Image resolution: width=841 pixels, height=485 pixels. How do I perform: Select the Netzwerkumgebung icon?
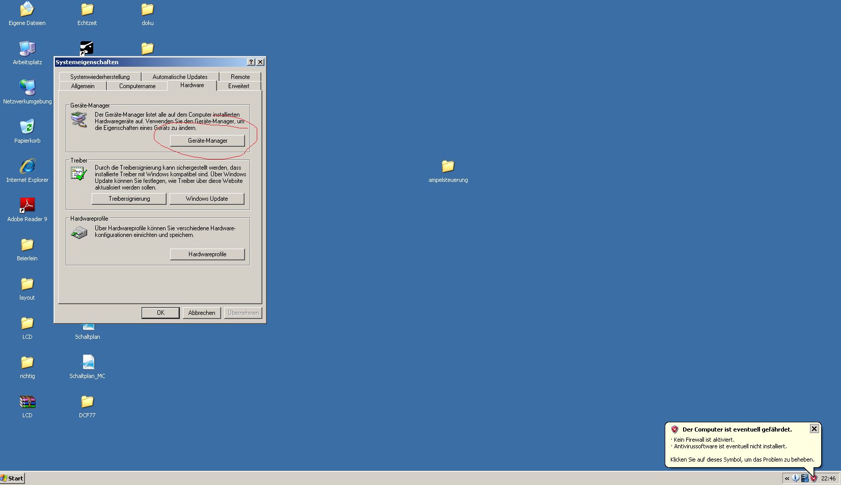pyautogui.click(x=27, y=88)
